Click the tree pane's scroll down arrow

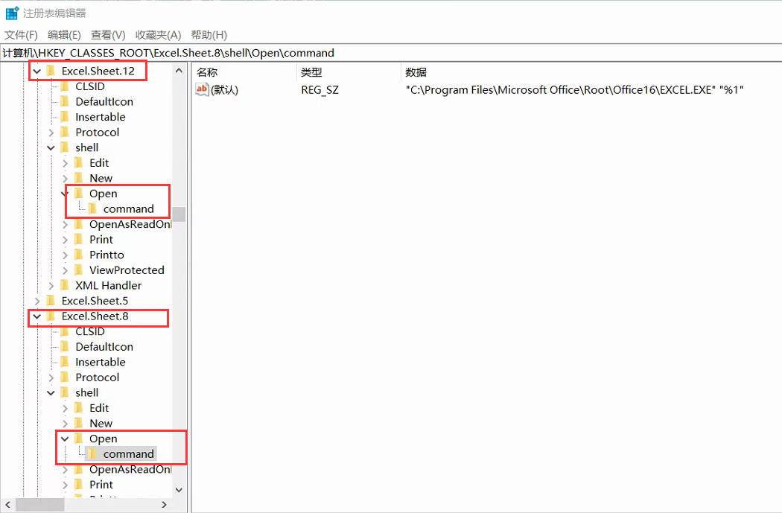click(179, 489)
